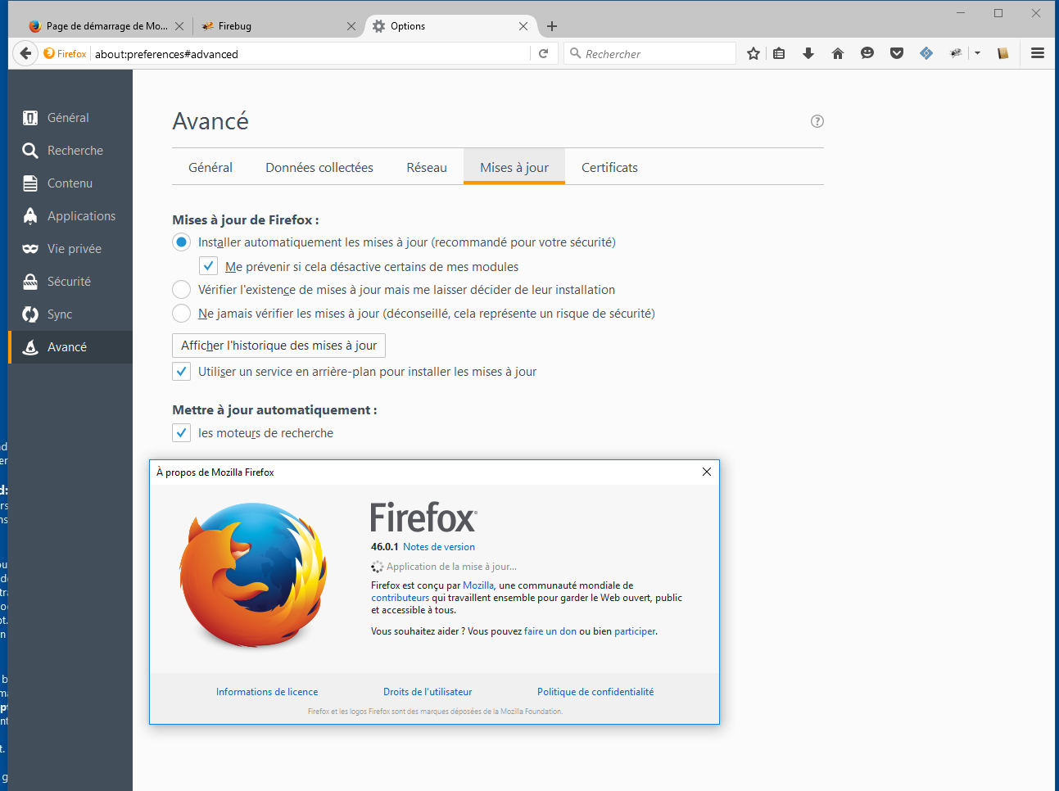Click Afficher l'historique des mises à jour
Viewport: 1059px width, 791px height.
point(278,346)
